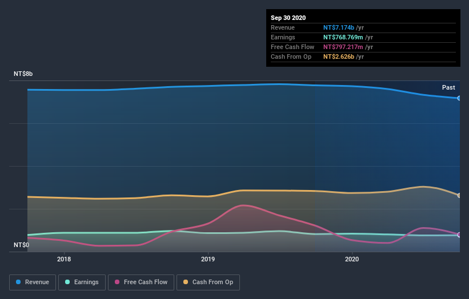Screen dimensions: 469x299
Task: Click the NT$2.626b cash from op value
Action: click(339, 56)
